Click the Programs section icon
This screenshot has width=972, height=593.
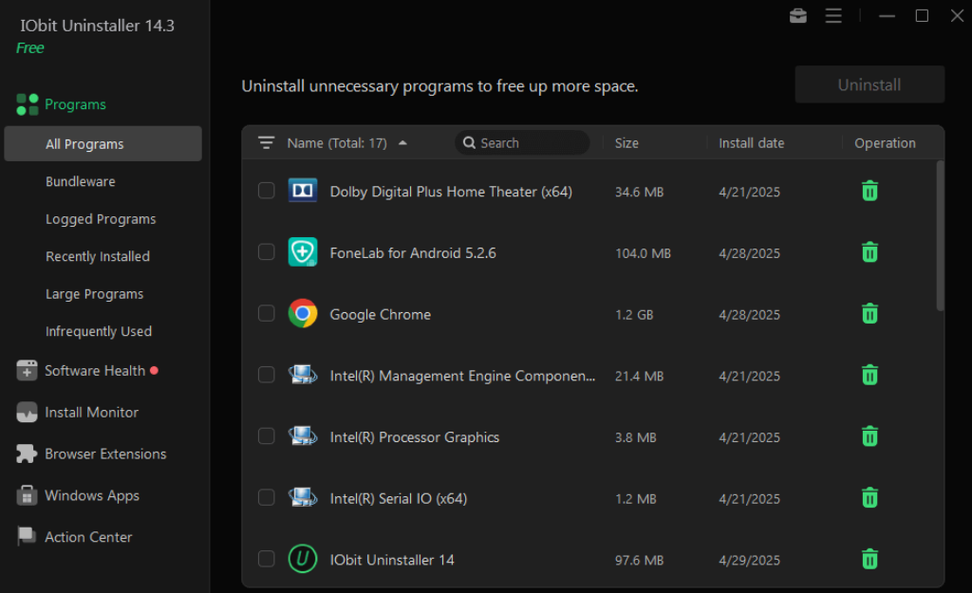pyautogui.click(x=28, y=104)
